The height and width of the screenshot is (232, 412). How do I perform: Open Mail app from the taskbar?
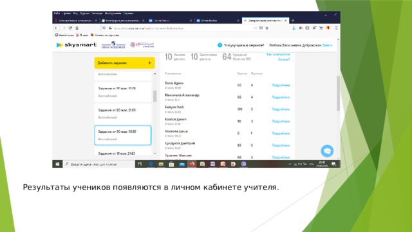point(182,164)
